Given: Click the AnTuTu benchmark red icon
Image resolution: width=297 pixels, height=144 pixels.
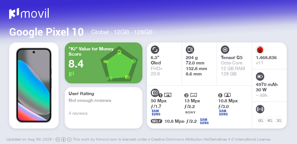Looking at the screenshot, I should click(260, 50).
